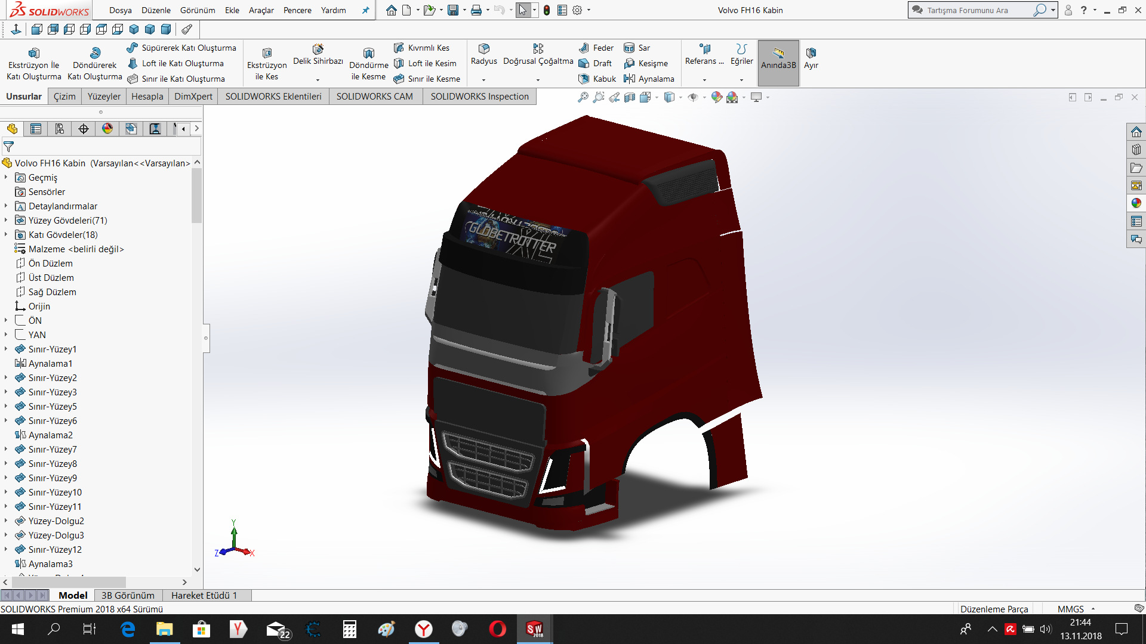The image size is (1146, 644).
Task: Open Referans geometry tool
Action: pyautogui.click(x=704, y=55)
